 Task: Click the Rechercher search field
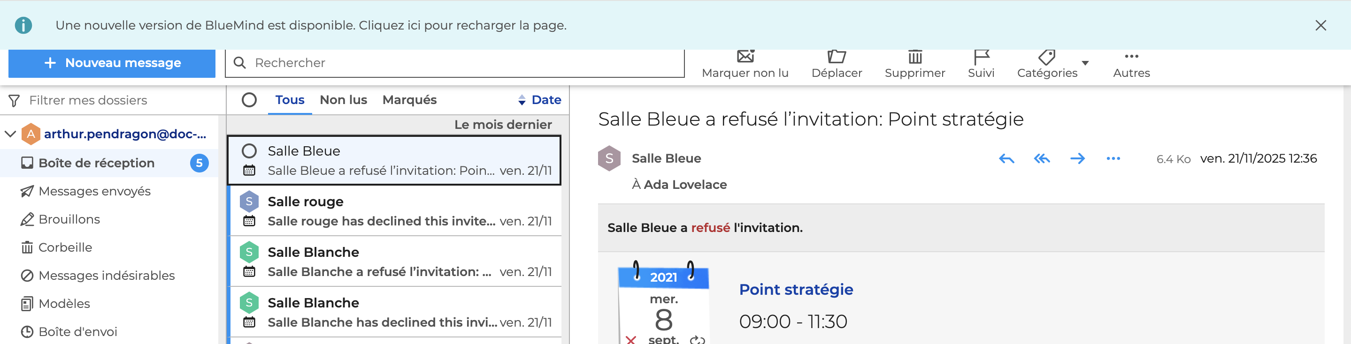click(x=461, y=63)
